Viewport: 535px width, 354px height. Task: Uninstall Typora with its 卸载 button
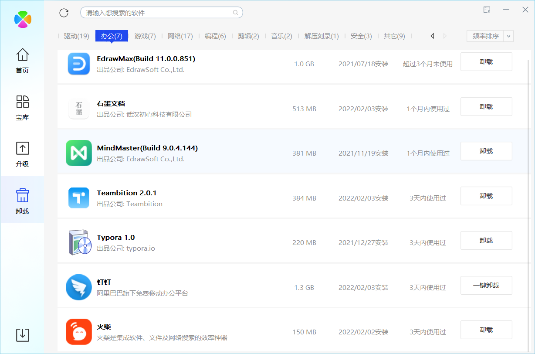point(486,241)
